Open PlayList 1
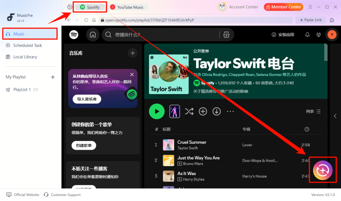This screenshot has width=341, height=201. tap(22, 90)
